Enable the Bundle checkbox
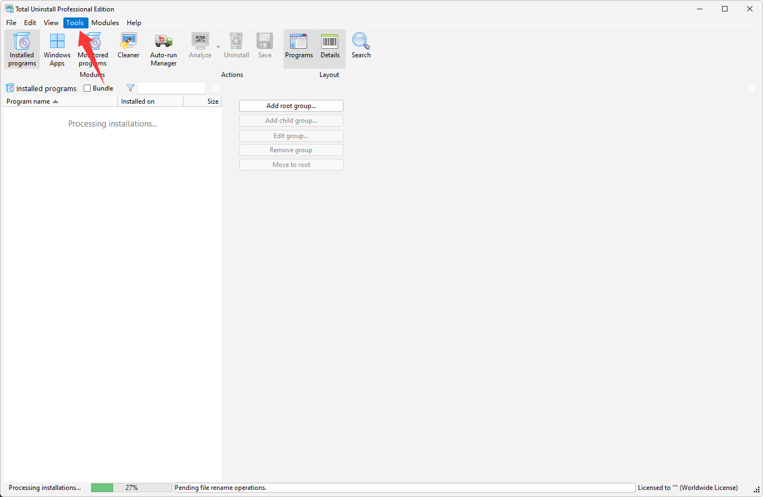The image size is (763, 497). 87,88
